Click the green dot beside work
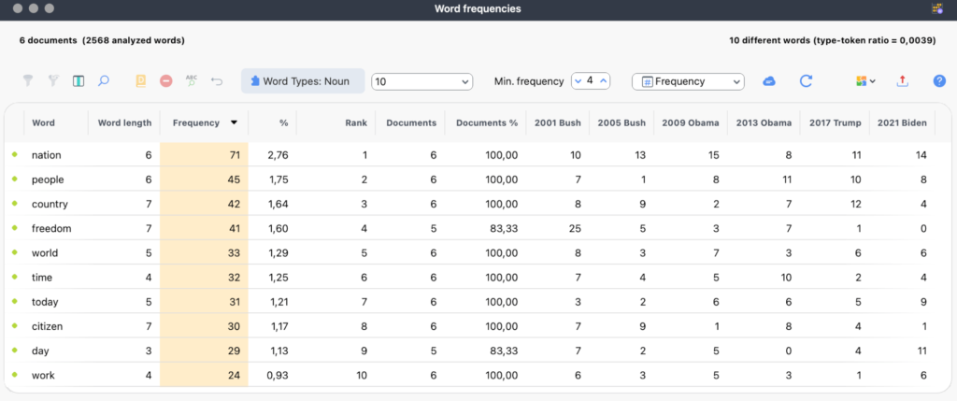 point(15,376)
